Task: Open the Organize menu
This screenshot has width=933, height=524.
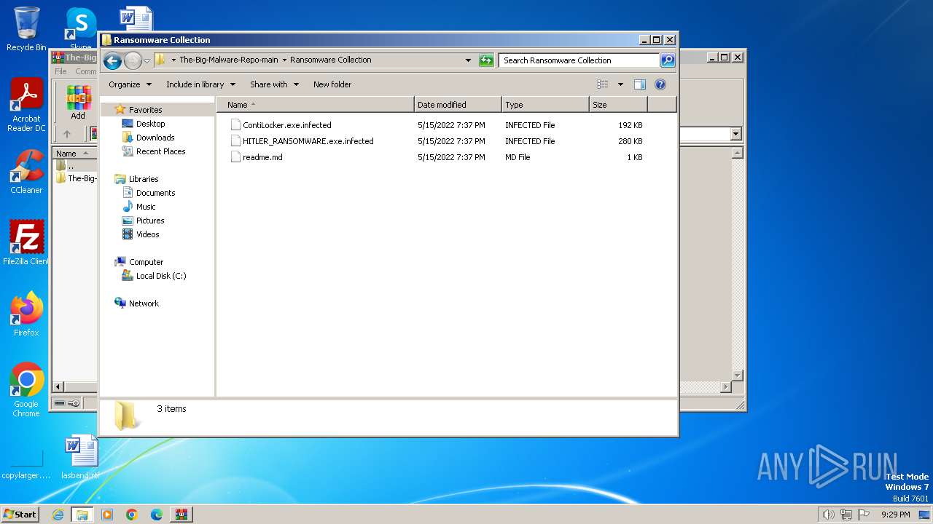Action: click(130, 84)
